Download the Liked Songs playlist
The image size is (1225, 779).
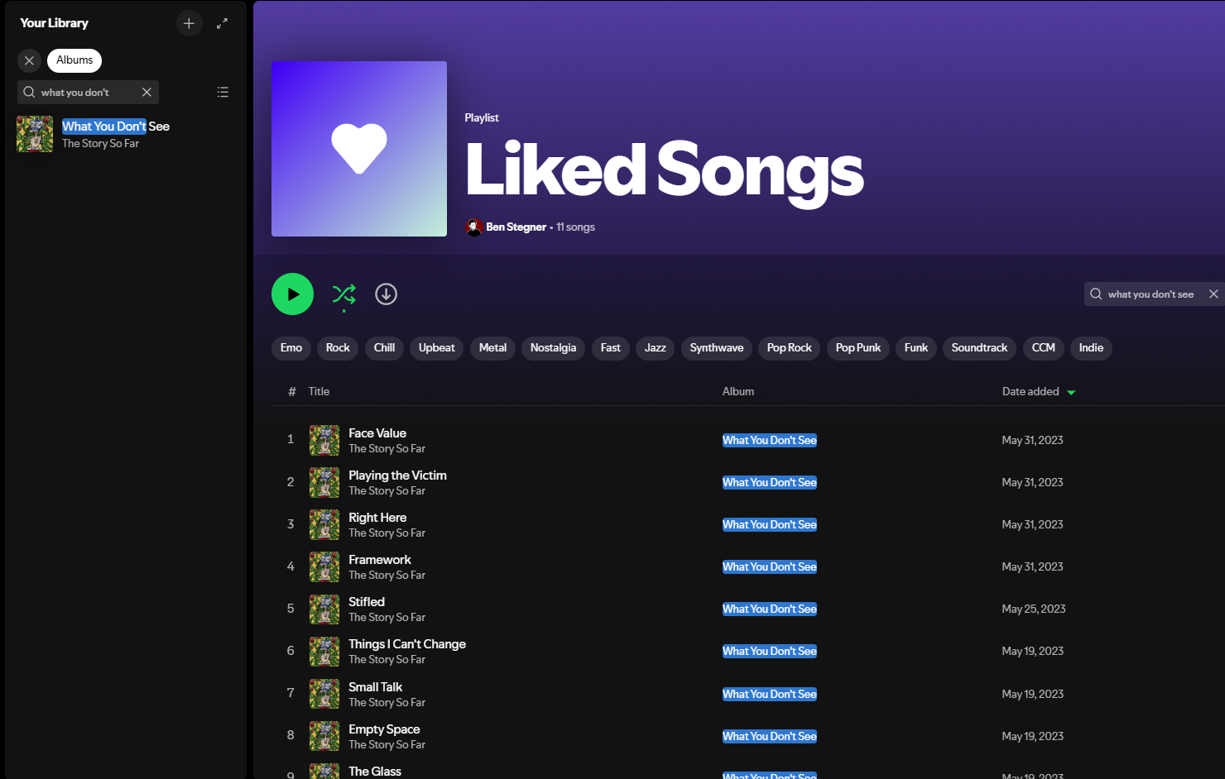tap(386, 294)
